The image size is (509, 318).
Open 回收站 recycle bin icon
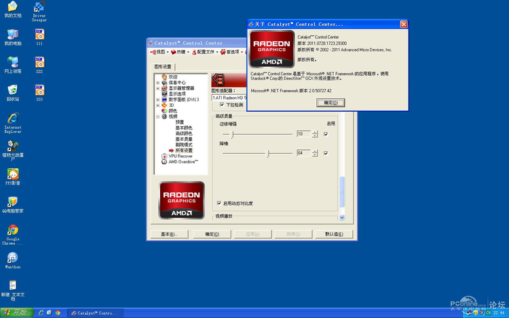(x=13, y=93)
